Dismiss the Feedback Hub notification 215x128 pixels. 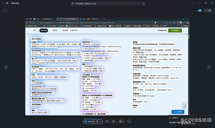[x=209, y=118]
